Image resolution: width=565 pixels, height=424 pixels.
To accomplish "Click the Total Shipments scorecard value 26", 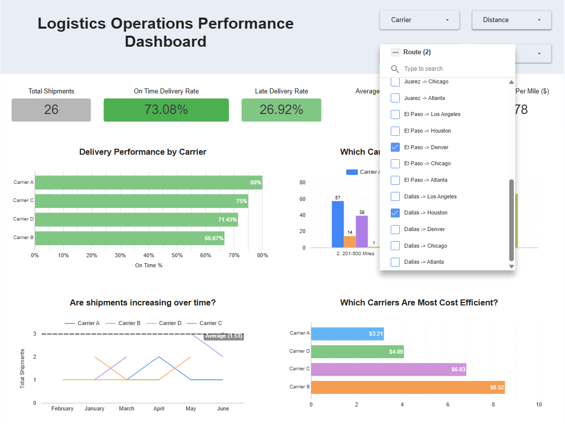I will tap(51, 110).
